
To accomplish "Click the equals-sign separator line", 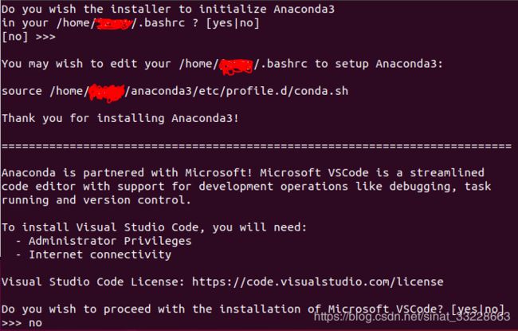I will coord(257,146).
